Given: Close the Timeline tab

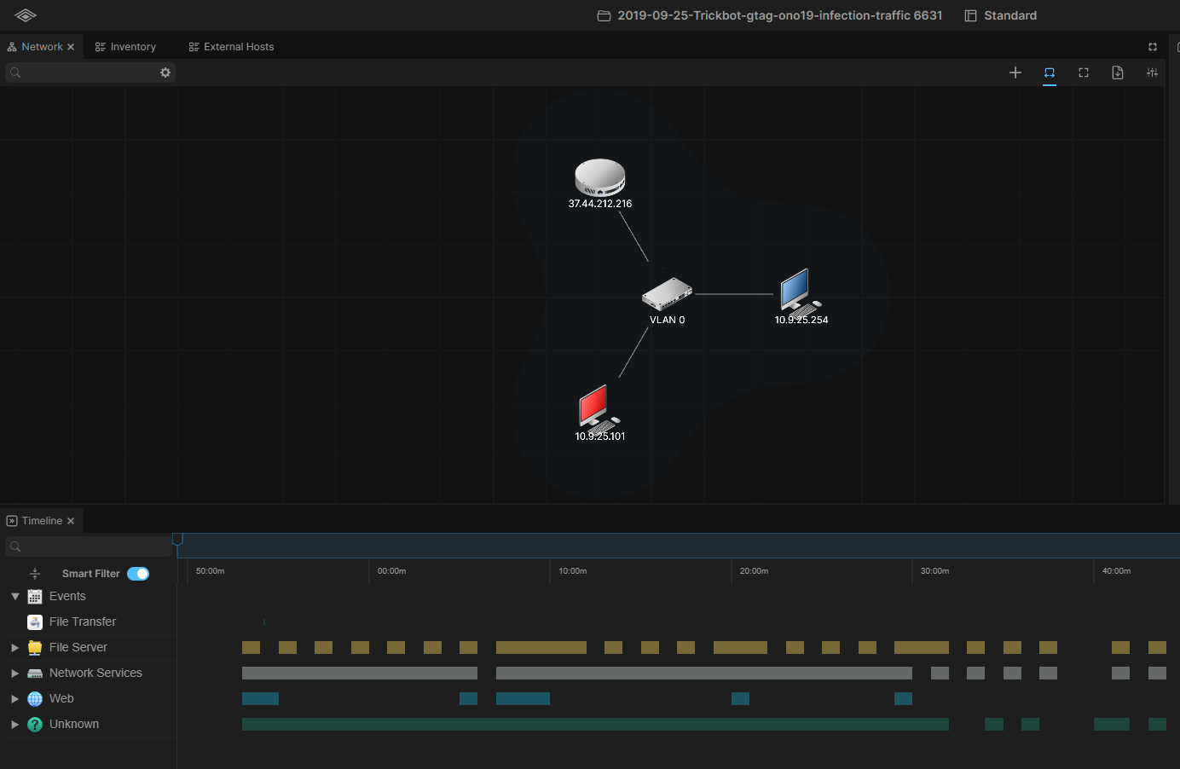Looking at the screenshot, I should click(x=71, y=521).
